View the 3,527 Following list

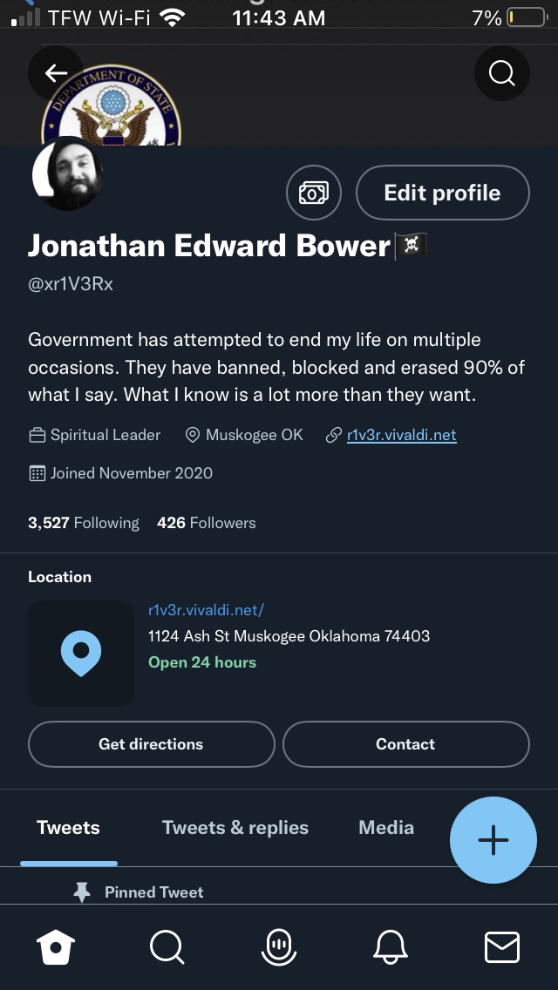pyautogui.click(x=84, y=523)
